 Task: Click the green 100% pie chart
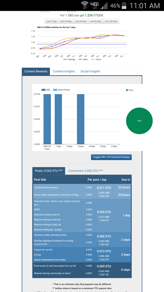coord(139,121)
